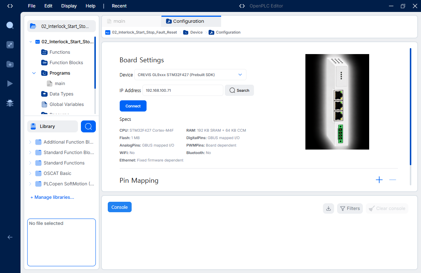Click the Standard Functions folder icon

[38, 163]
